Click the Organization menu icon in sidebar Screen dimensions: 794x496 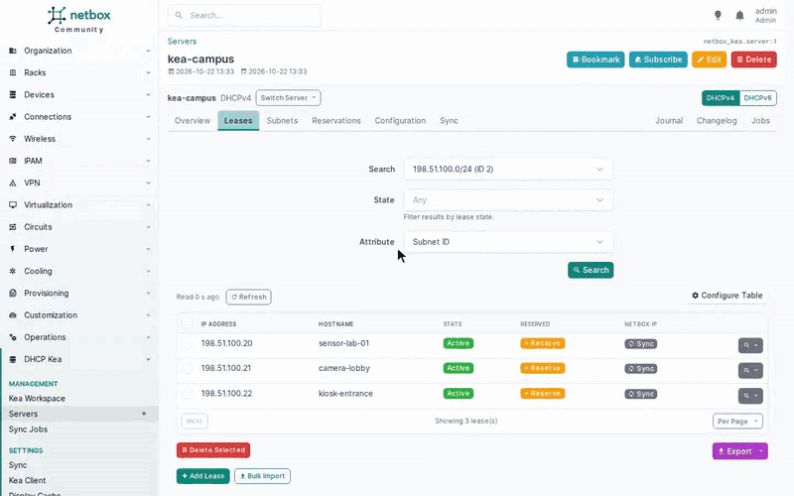13,51
